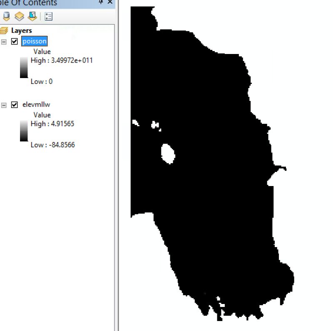This screenshot has height=331, width=333.
Task: Close the Table Of Contents panel
Action: pos(109,2)
